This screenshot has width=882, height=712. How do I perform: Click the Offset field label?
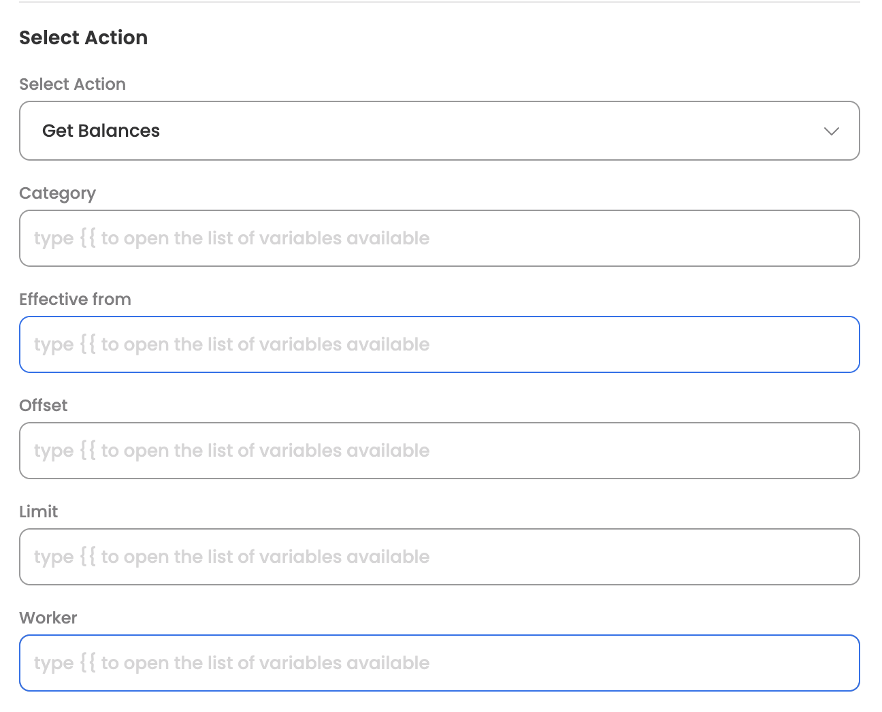tap(43, 406)
